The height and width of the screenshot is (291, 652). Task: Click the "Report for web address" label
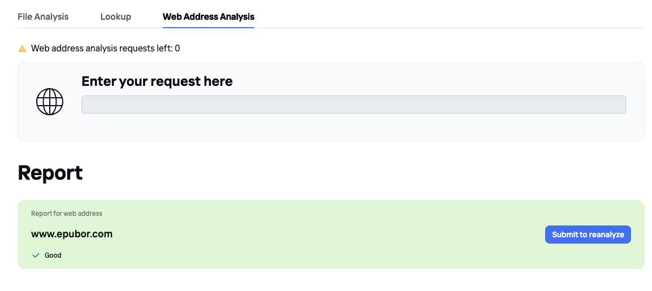pos(67,214)
